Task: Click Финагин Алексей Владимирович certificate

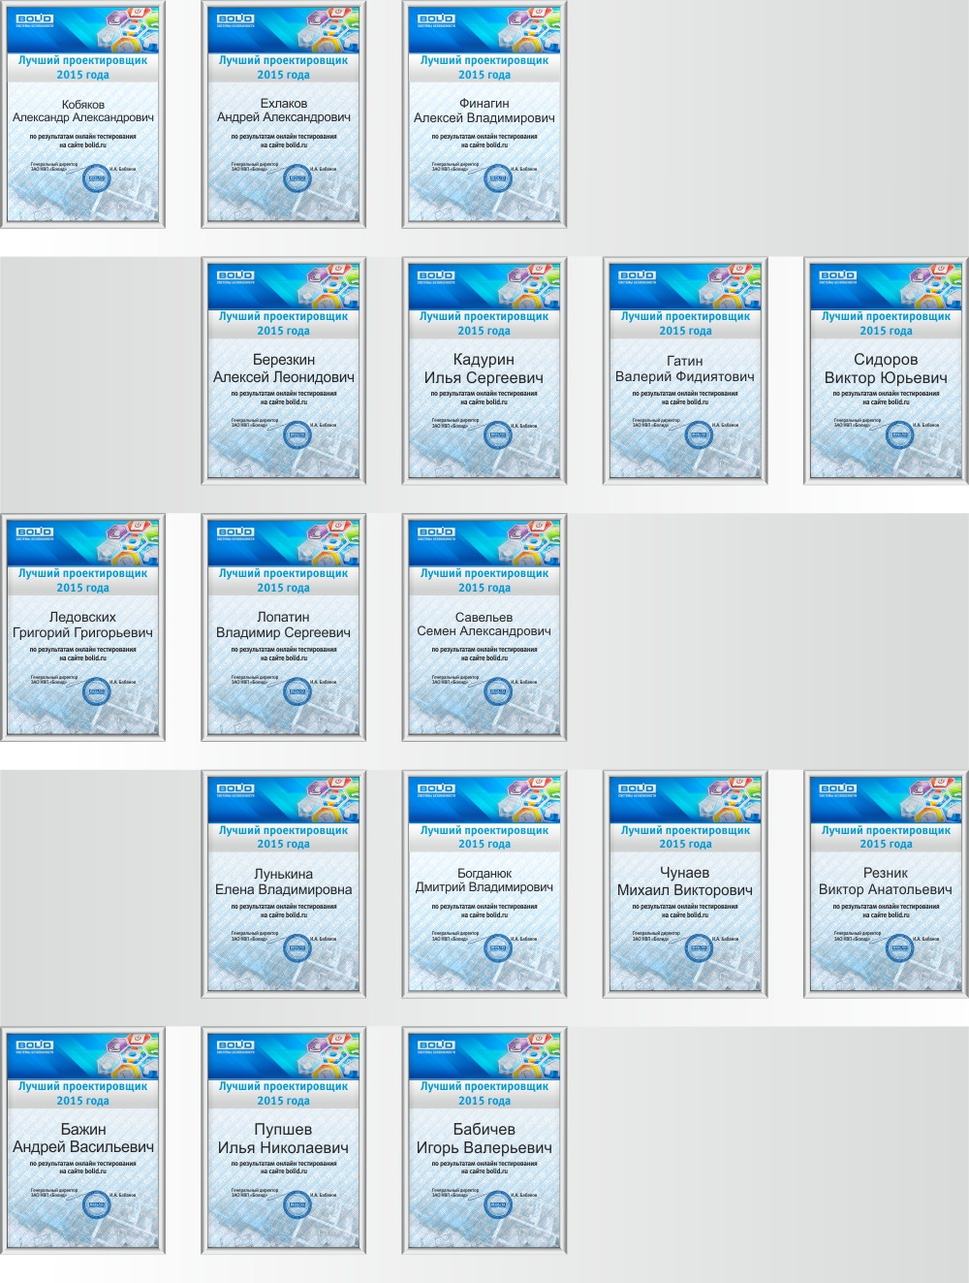Action: tap(484, 114)
